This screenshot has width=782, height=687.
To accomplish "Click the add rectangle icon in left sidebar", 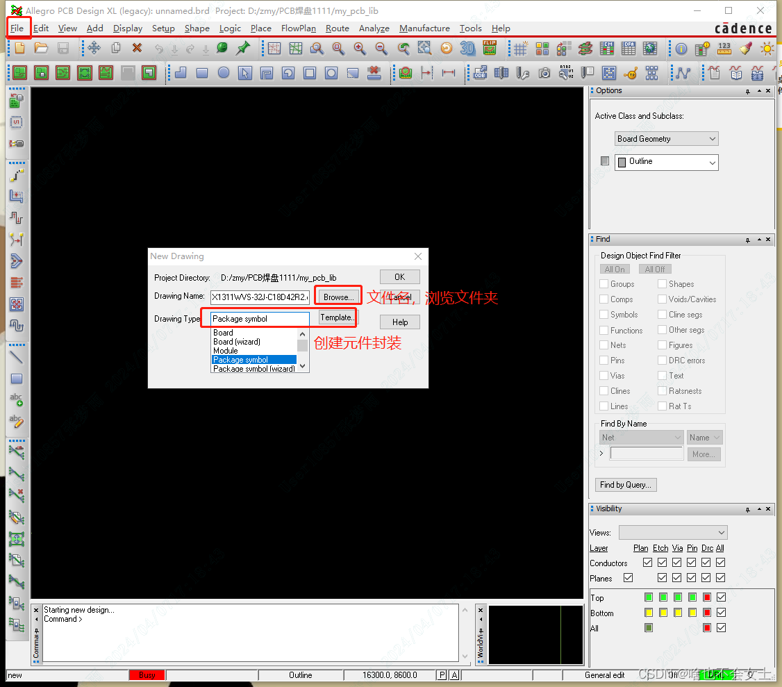I will pos(17,379).
